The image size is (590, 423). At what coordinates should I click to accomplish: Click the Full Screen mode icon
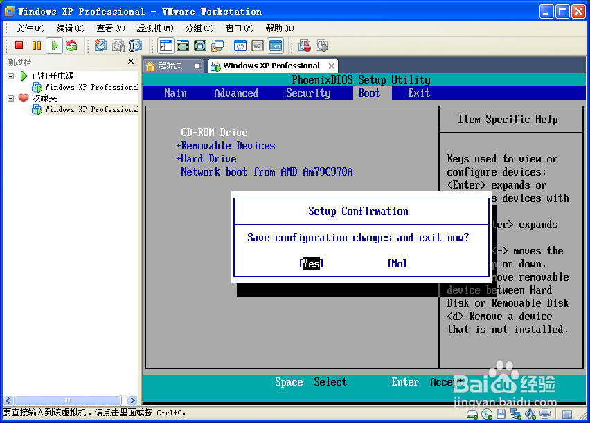pyautogui.click(x=200, y=46)
